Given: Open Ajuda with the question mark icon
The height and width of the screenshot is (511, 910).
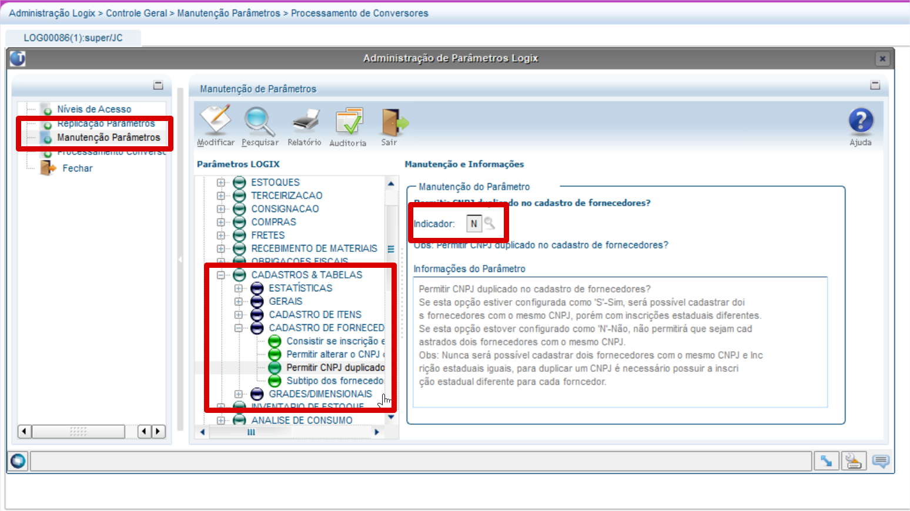Looking at the screenshot, I should (861, 121).
